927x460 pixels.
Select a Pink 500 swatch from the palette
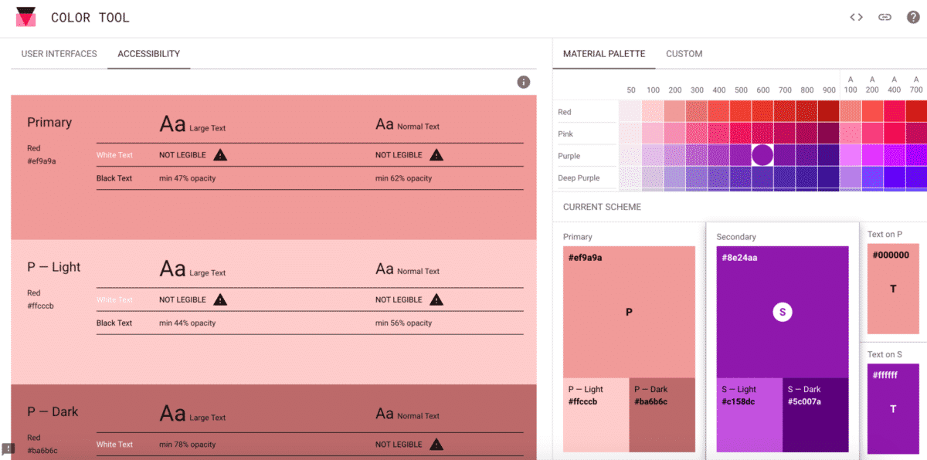tap(741, 133)
